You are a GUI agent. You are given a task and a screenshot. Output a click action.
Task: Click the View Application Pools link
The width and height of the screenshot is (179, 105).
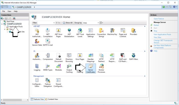(x=162, y=34)
